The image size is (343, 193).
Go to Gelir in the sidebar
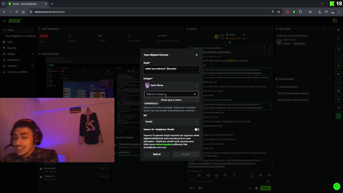tap(10, 42)
